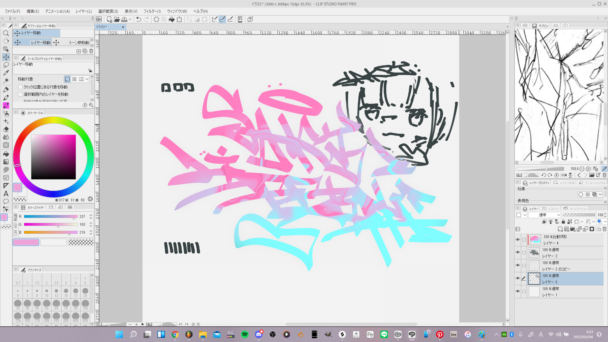Select brush size 100 preset
The width and height of the screenshot is (608, 342).
(x=85, y=304)
